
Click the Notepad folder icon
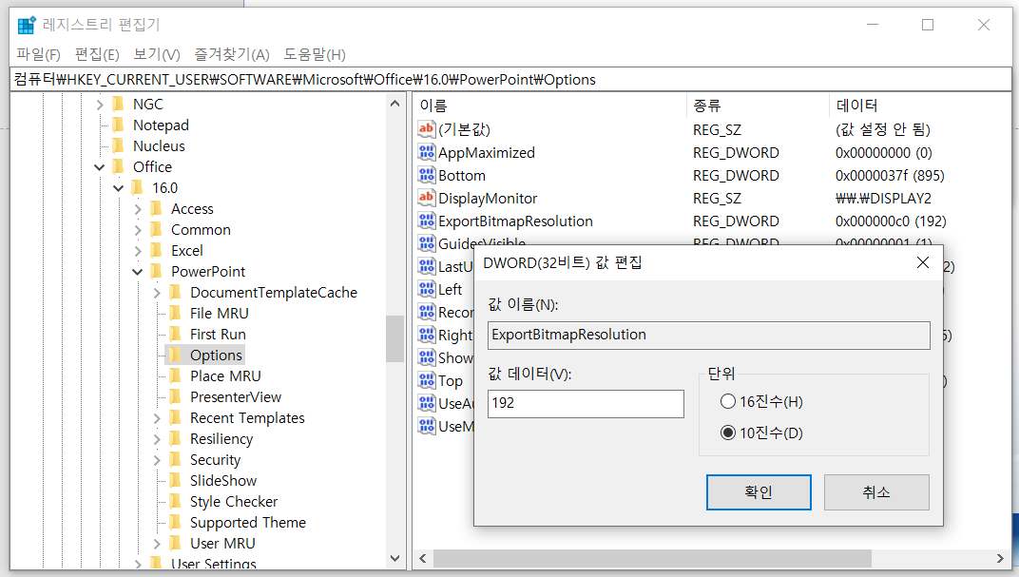coord(118,125)
